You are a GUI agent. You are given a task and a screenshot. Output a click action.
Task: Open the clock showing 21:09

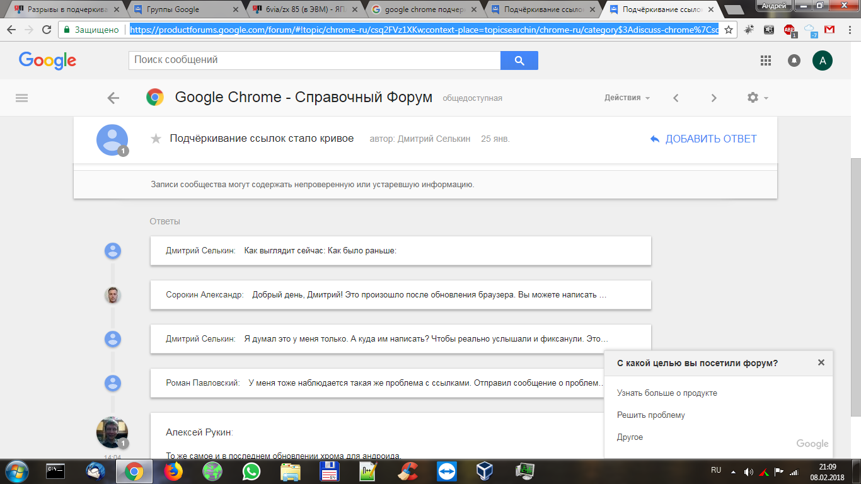[828, 467]
